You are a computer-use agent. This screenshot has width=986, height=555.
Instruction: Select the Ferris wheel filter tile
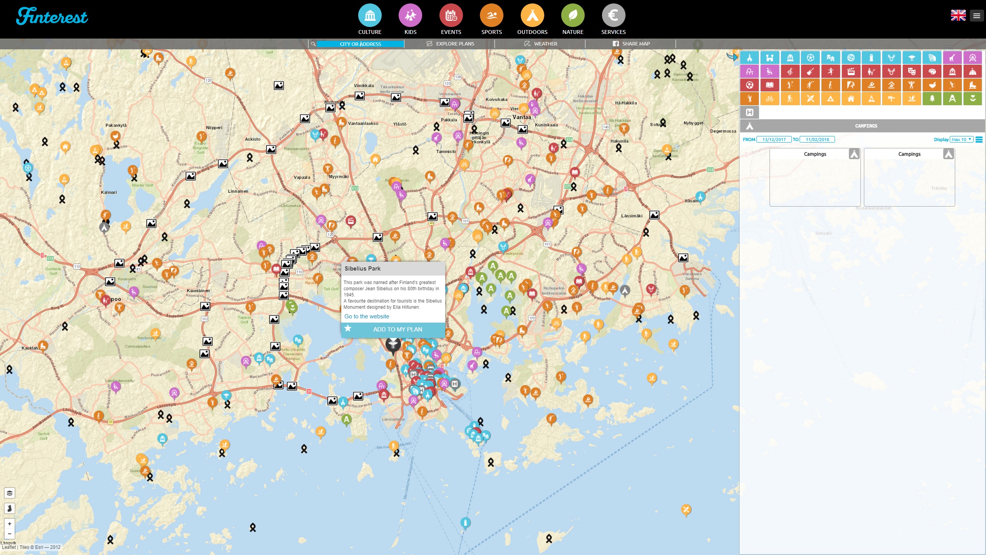[973, 57]
